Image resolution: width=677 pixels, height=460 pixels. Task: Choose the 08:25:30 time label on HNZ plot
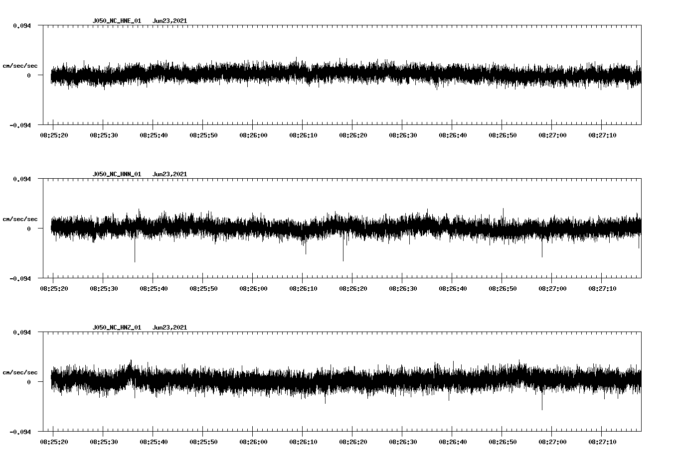pyautogui.click(x=104, y=442)
